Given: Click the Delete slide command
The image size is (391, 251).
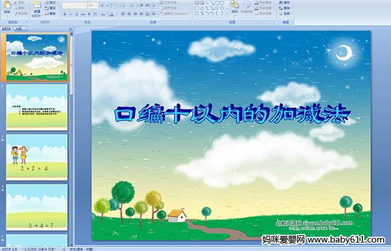Looking at the screenshot, I should (x=50, y=14).
